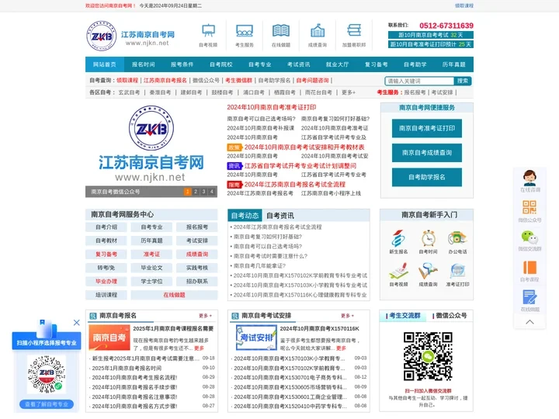The width and height of the screenshot is (559, 419).
Task: Open news item 南京自考几年能拿证?
Action: pos(259,266)
